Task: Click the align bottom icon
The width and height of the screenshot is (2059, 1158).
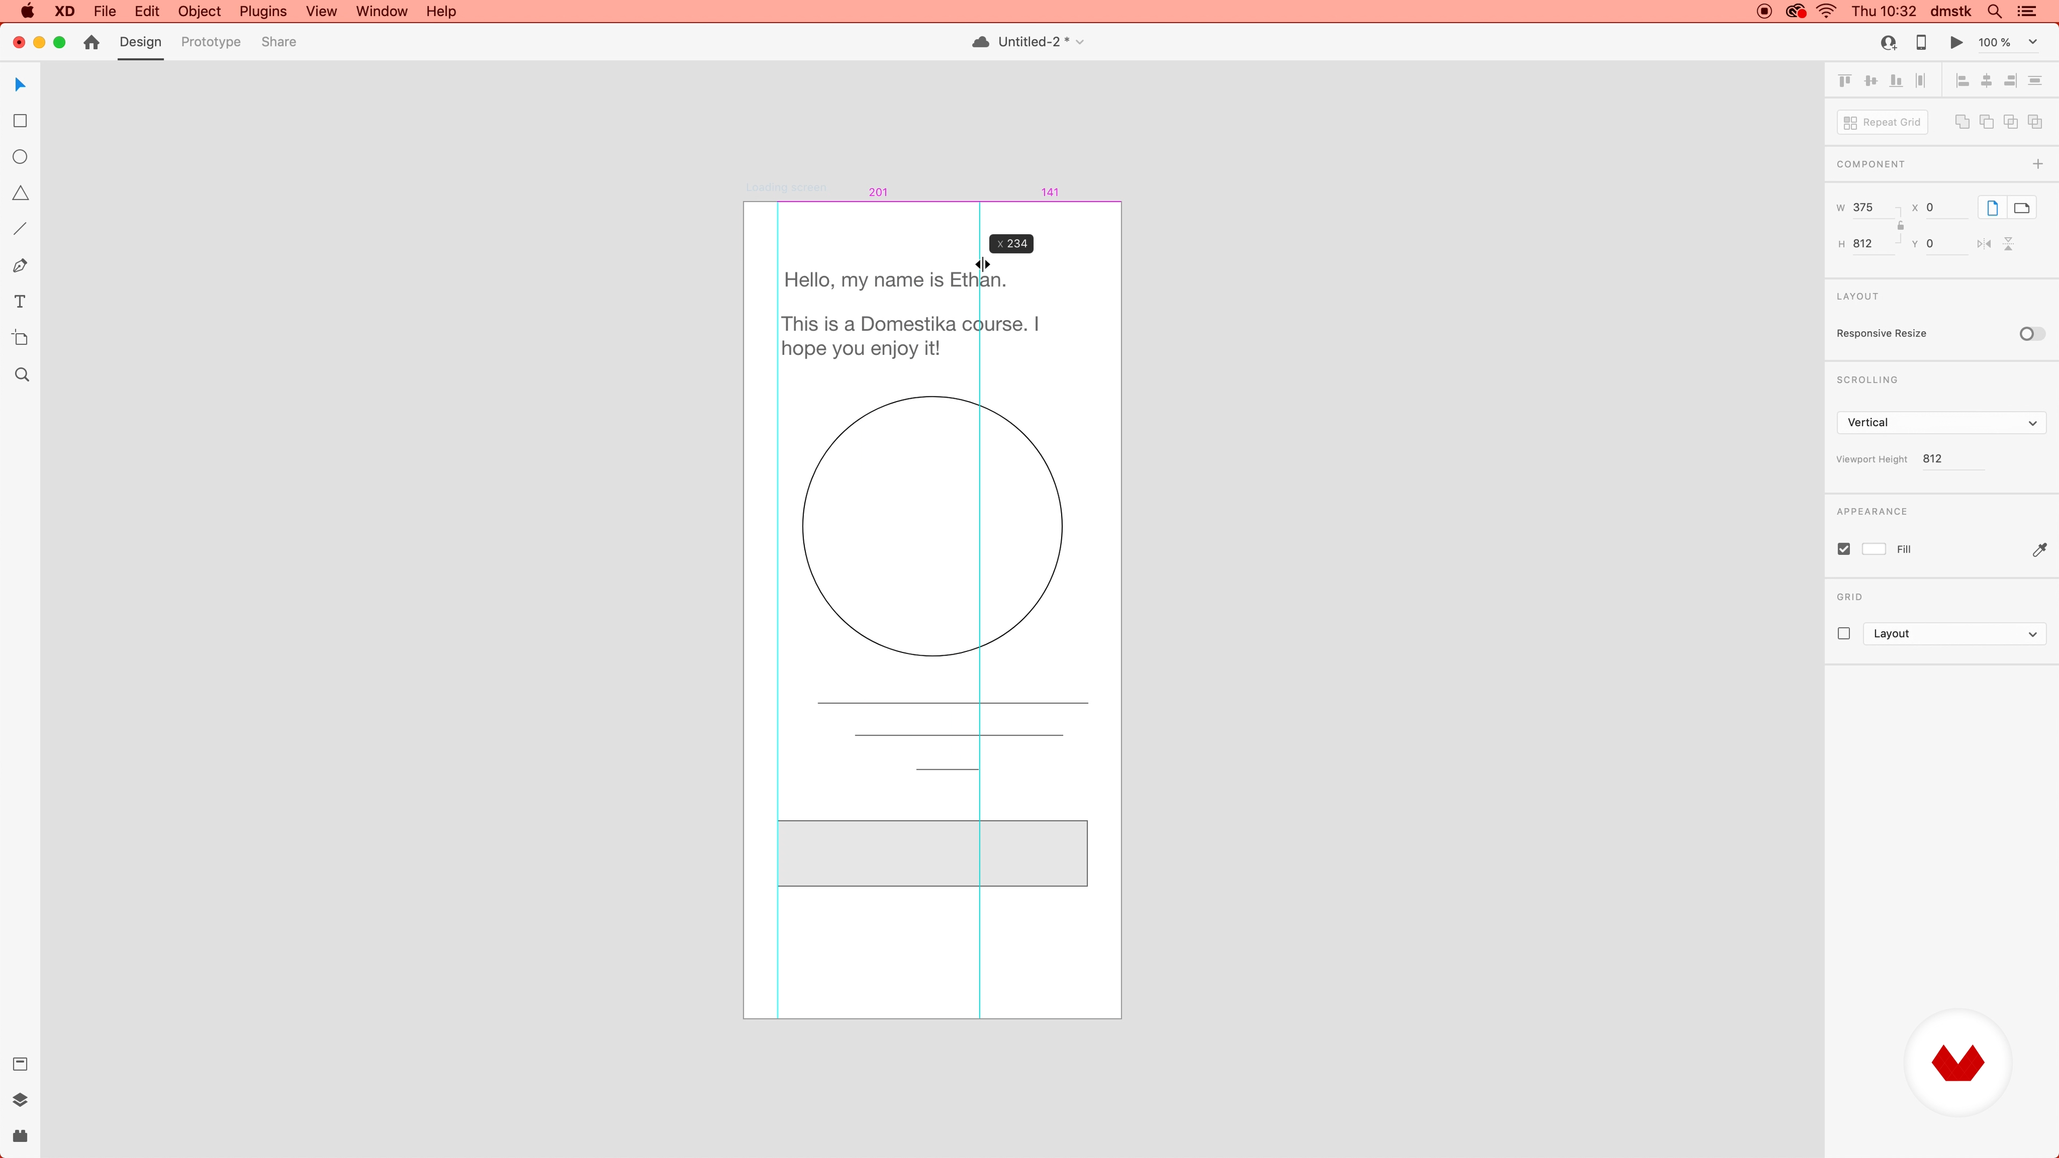Action: [x=1896, y=81]
